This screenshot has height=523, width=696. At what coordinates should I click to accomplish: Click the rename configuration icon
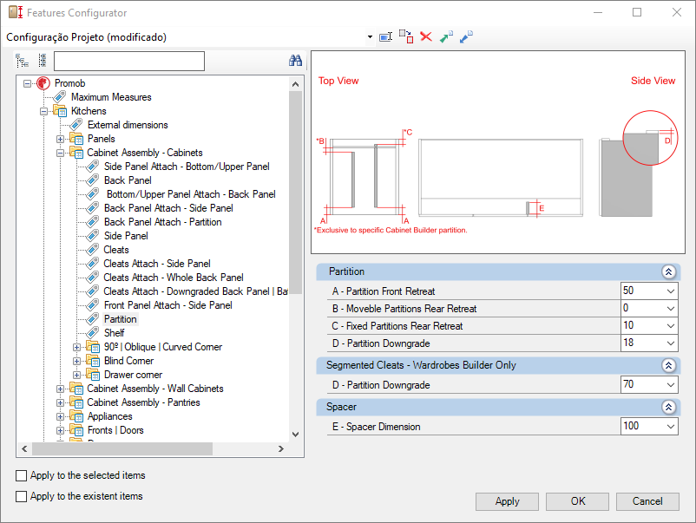point(385,36)
